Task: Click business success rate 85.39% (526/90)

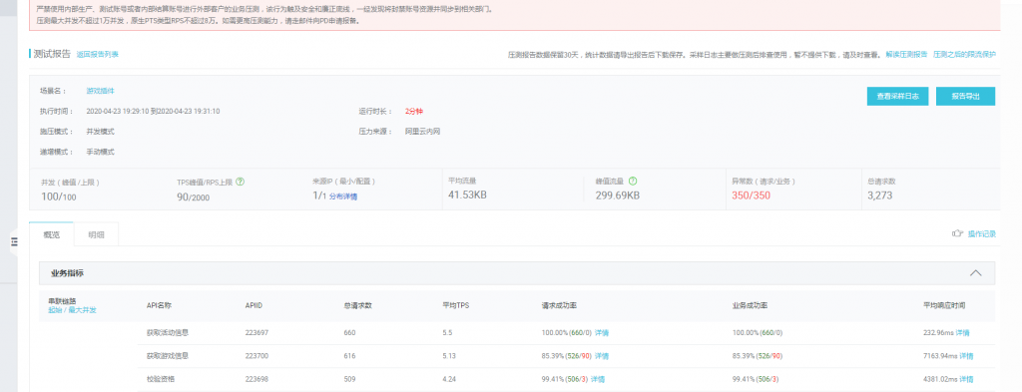Action: tap(758, 356)
